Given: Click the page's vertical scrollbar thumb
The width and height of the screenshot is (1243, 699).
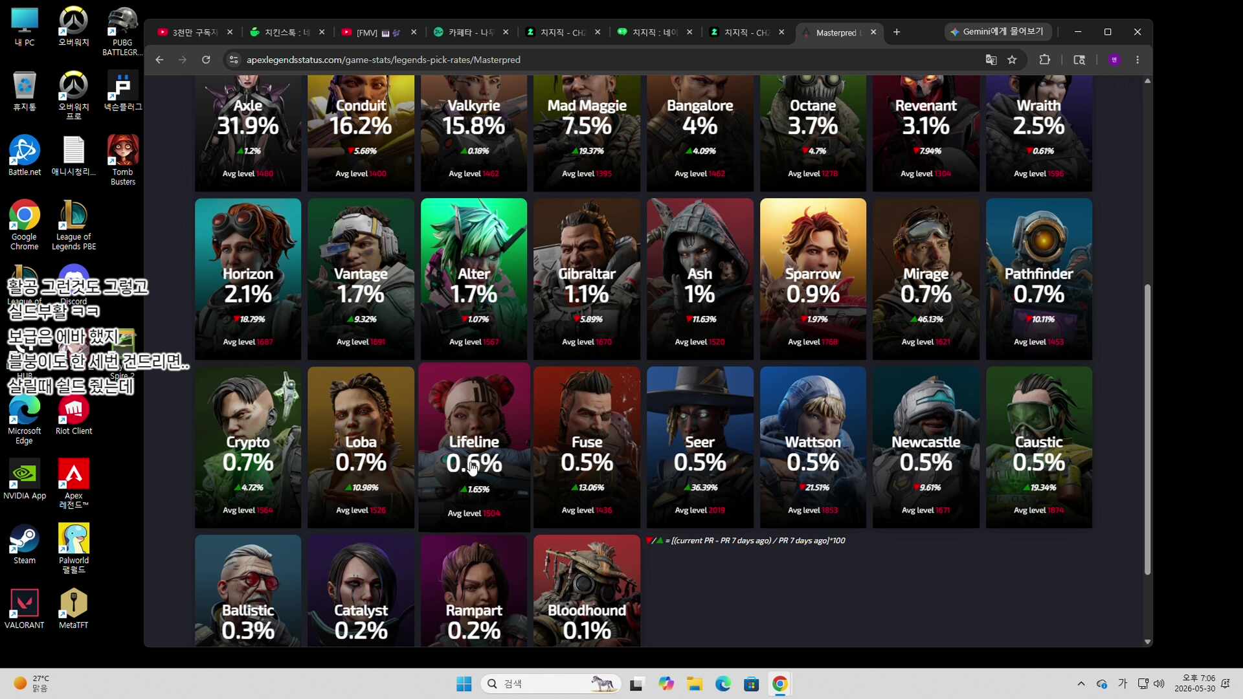Looking at the screenshot, I should point(1147,429).
